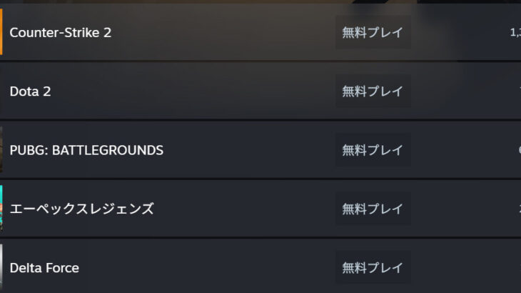
Task: Click the teal エーペックスレジェンズ thumbnail edge
Action: [1, 208]
